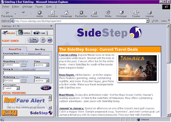Click the question mark help button
Screen dimensions: 171x122
coord(43,40)
